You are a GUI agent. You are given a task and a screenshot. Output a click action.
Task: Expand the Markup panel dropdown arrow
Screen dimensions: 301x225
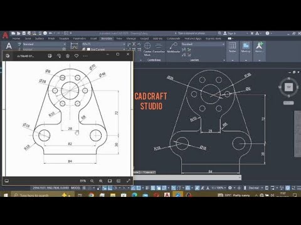[246, 61]
